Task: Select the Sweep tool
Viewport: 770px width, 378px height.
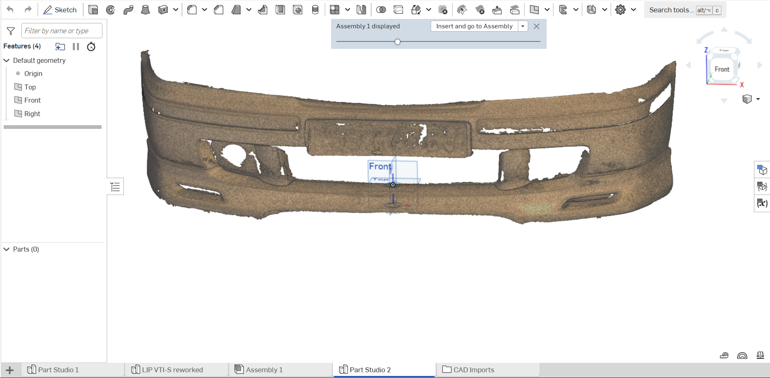Action: (128, 10)
